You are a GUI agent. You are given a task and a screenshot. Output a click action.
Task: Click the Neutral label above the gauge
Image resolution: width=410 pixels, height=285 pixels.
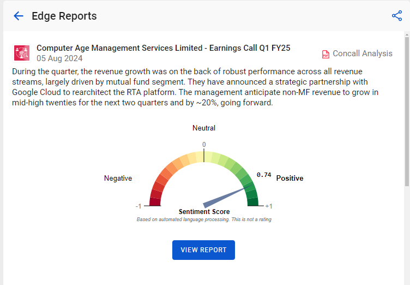point(204,128)
